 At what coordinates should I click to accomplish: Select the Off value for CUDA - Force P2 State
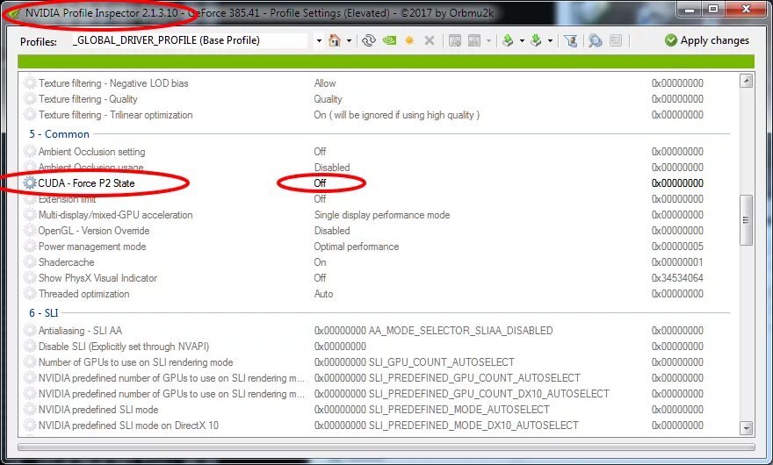click(320, 183)
